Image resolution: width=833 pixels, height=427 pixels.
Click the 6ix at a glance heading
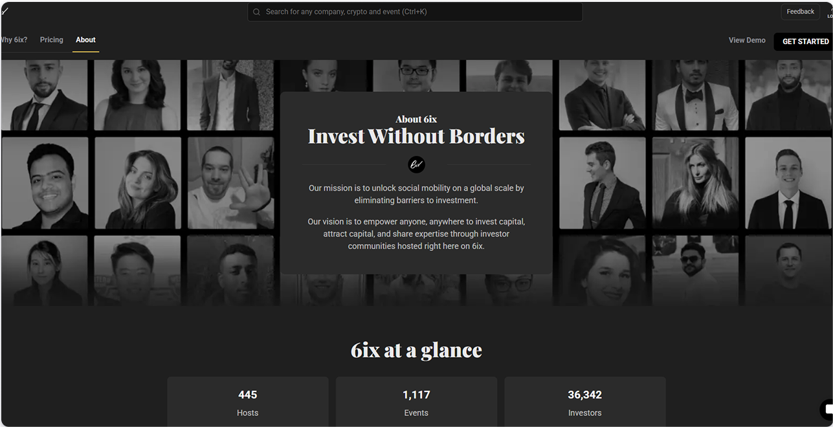pos(416,350)
